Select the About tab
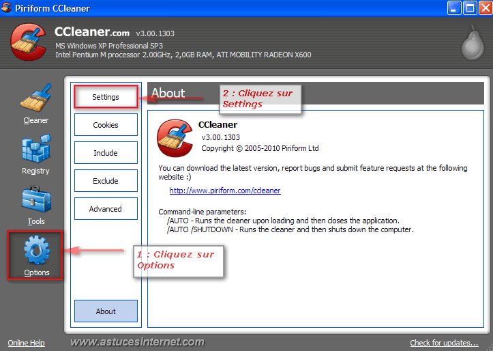493x351 pixels. pyautogui.click(x=106, y=311)
